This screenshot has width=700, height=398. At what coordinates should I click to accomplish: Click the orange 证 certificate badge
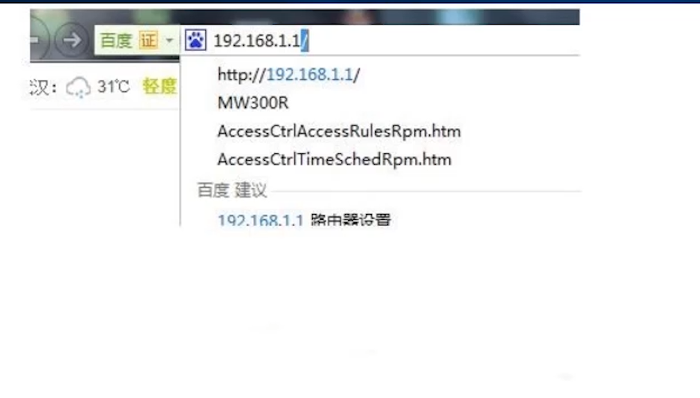click(149, 40)
